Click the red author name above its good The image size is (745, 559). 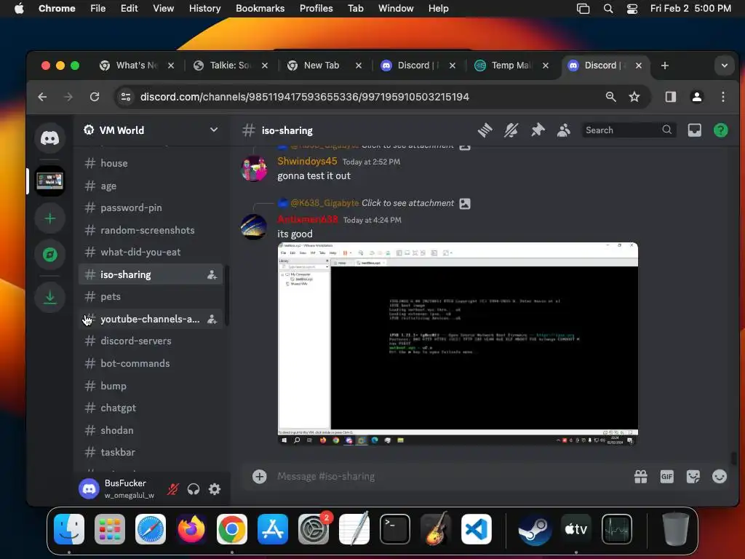click(308, 219)
